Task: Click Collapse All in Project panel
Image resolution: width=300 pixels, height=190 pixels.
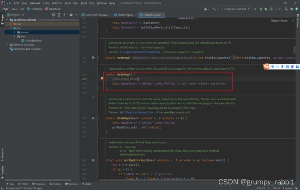Action: coord(64,15)
